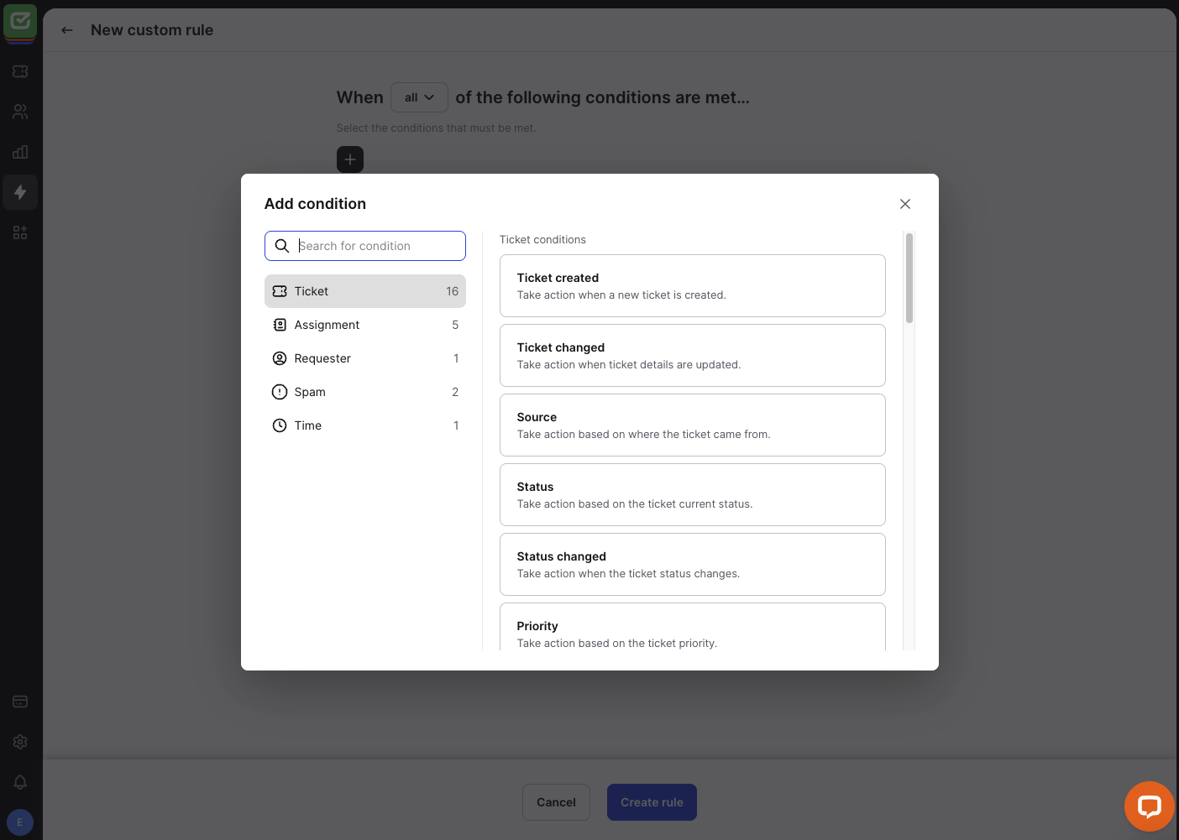This screenshot has height=840, width=1179.
Task: Select the Ticket category
Action: (365, 291)
